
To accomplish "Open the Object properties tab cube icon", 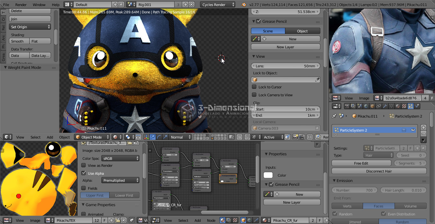I will (x=373, y=106).
